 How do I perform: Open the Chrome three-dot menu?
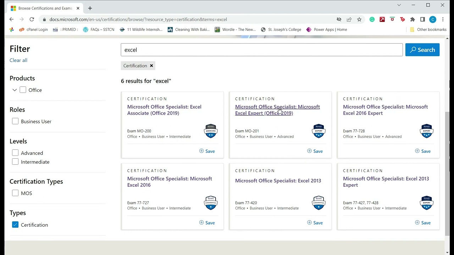(x=443, y=19)
